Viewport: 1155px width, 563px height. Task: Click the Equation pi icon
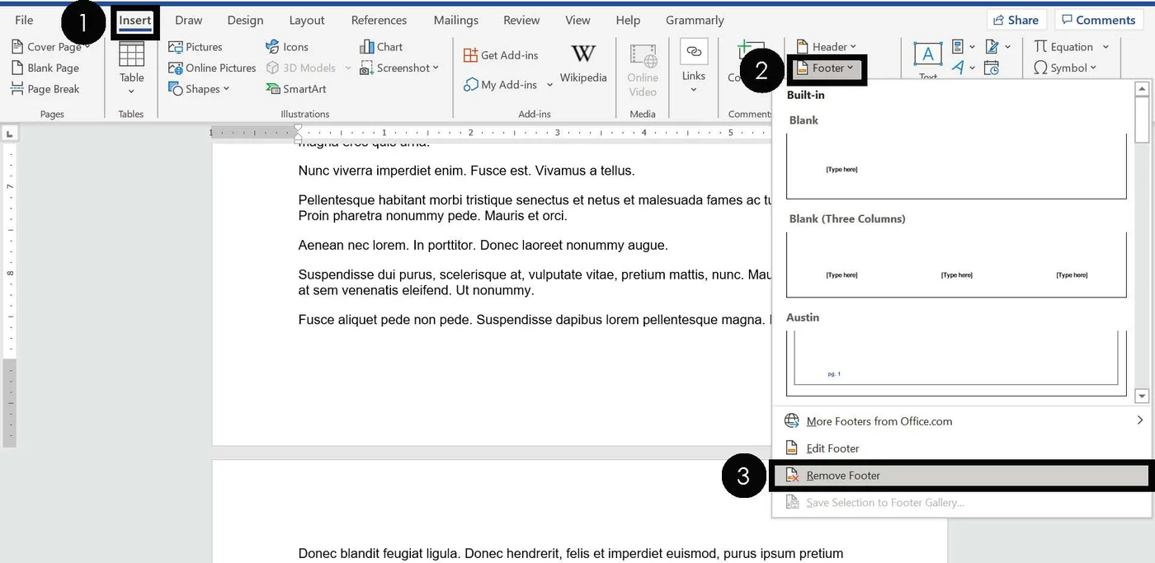point(1041,47)
